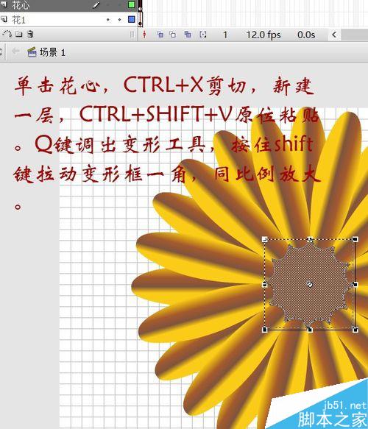This screenshot has width=368, height=429.
Task: Click the center frame red marker button
Action: pyautogui.click(x=144, y=35)
